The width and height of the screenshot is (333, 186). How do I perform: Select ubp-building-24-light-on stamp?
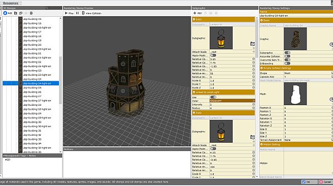click(x=37, y=83)
